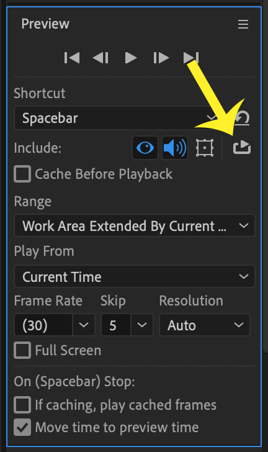Expand the Frame Rate dropdown arrow
The height and width of the screenshot is (452, 268).
(84, 325)
